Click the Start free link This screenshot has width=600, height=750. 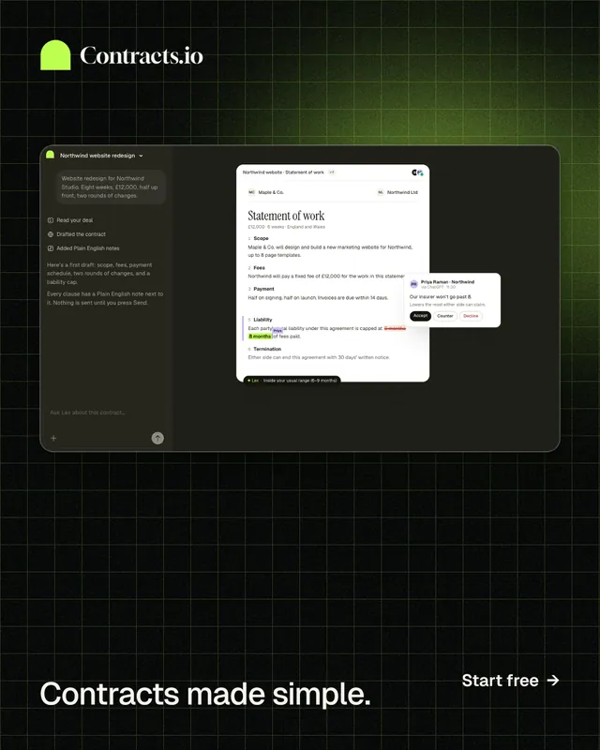pyautogui.click(x=510, y=681)
